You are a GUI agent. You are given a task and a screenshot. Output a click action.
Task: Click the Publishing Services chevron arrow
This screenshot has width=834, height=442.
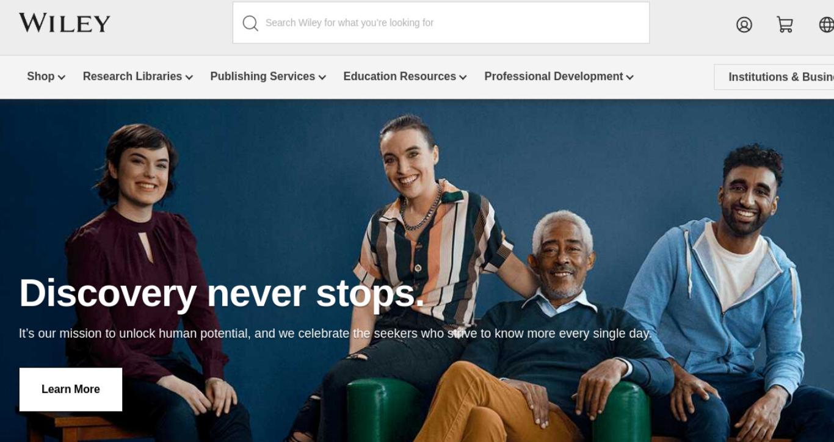pos(322,78)
